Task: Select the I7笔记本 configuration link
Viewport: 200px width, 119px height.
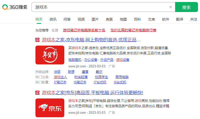Action: click(60, 82)
